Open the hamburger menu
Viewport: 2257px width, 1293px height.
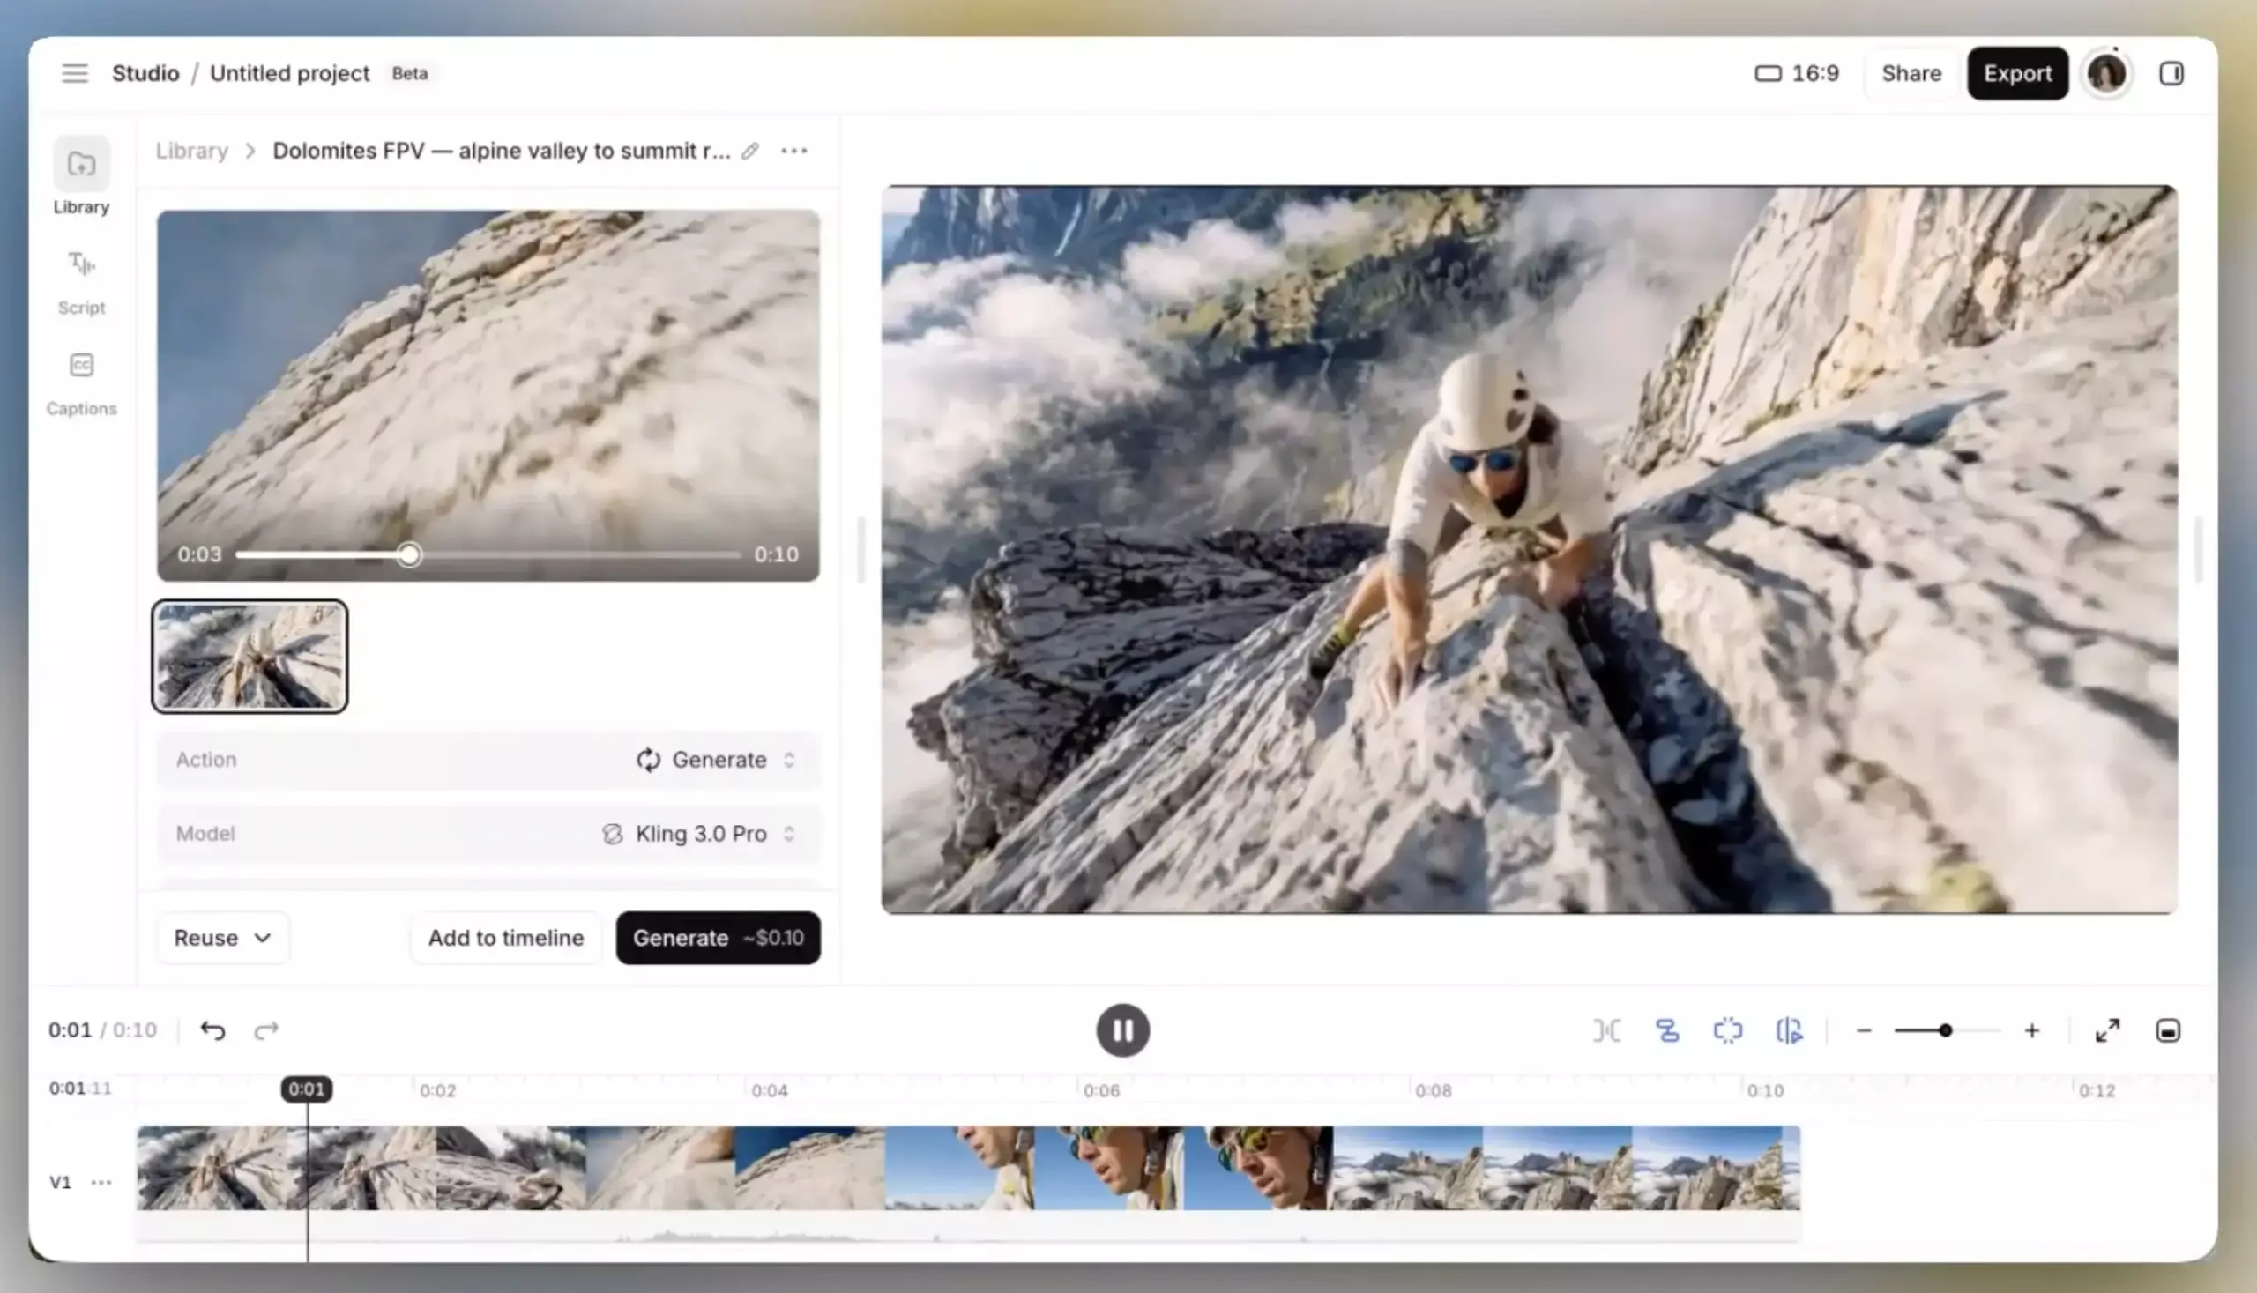pyautogui.click(x=75, y=74)
